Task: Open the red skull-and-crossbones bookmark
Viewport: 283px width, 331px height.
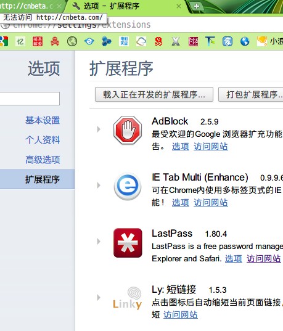Action: (55, 41)
